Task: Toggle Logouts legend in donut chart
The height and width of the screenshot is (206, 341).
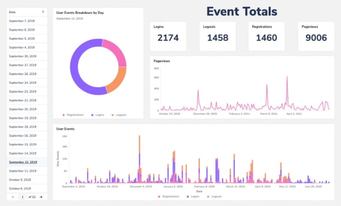Action: 119,115
